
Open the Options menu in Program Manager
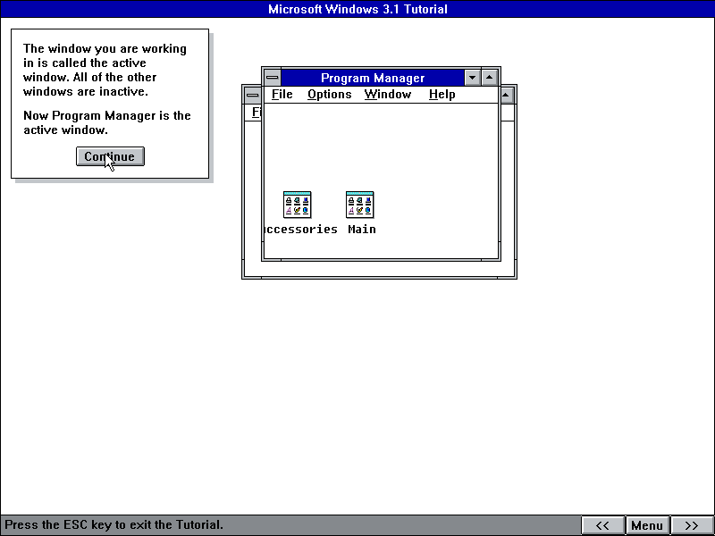[329, 95]
